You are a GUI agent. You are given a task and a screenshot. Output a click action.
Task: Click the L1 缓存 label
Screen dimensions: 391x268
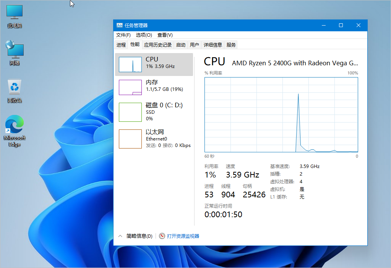click(x=279, y=197)
